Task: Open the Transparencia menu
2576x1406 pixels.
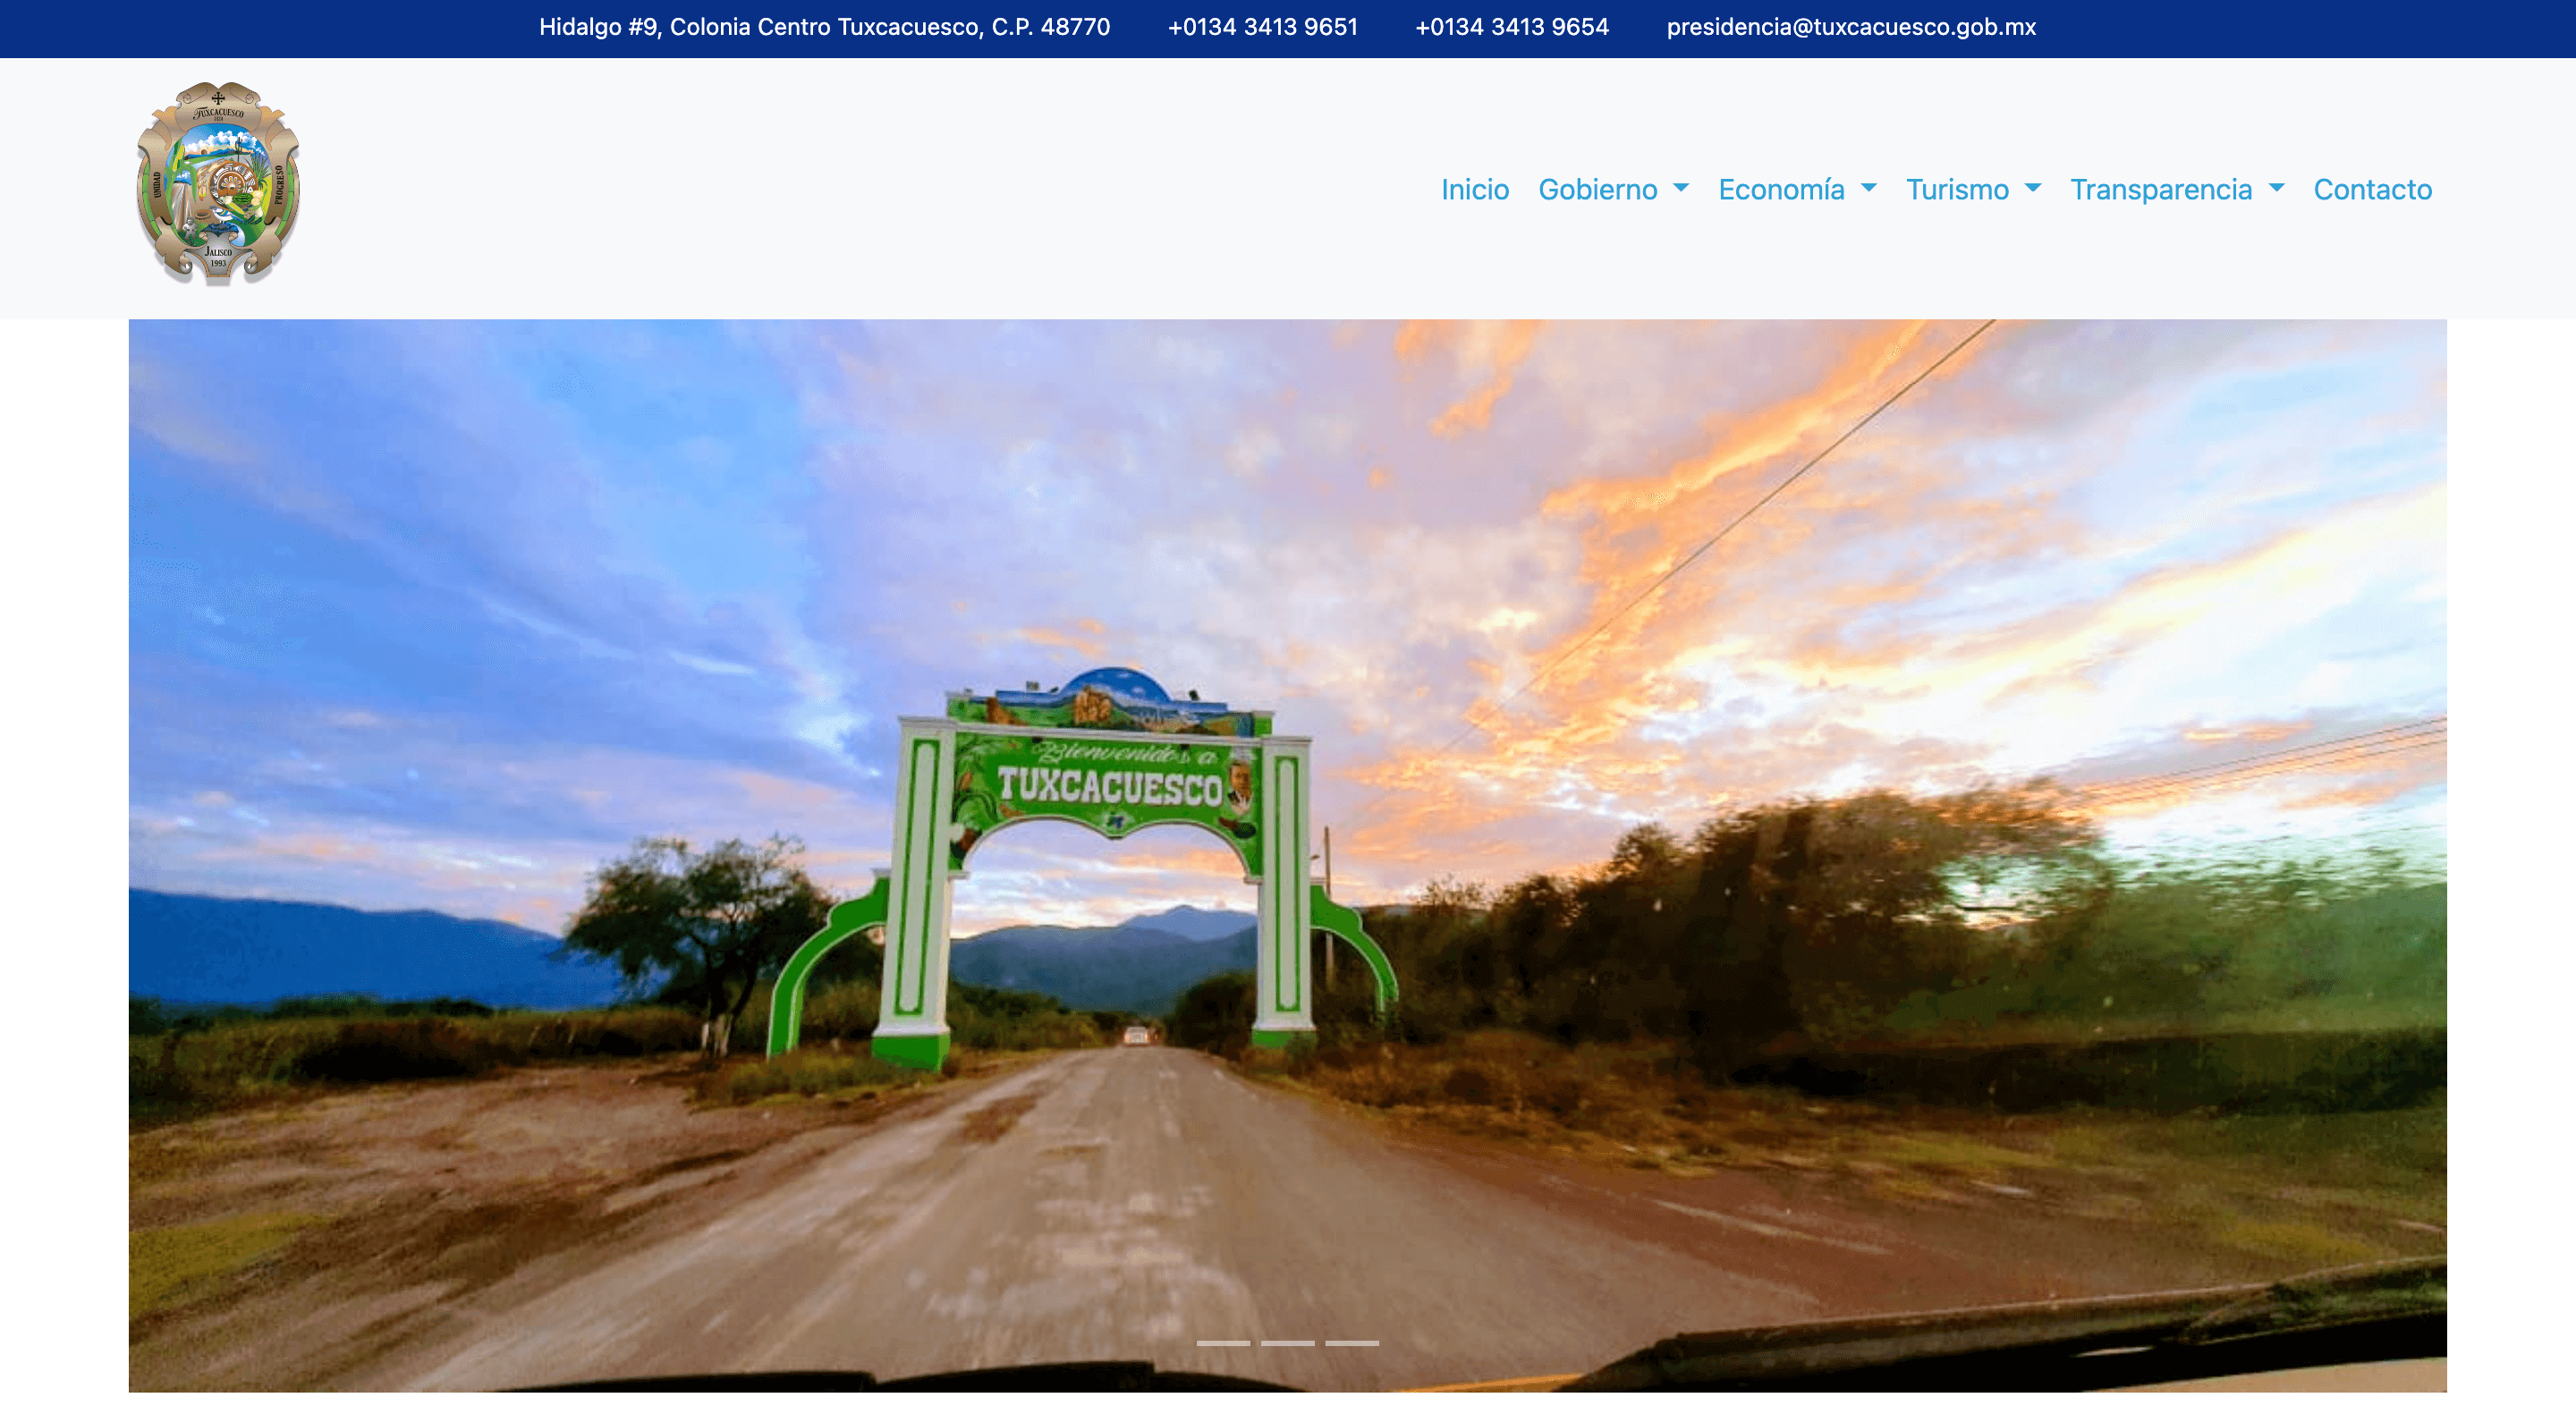Action: pyautogui.click(x=2160, y=189)
